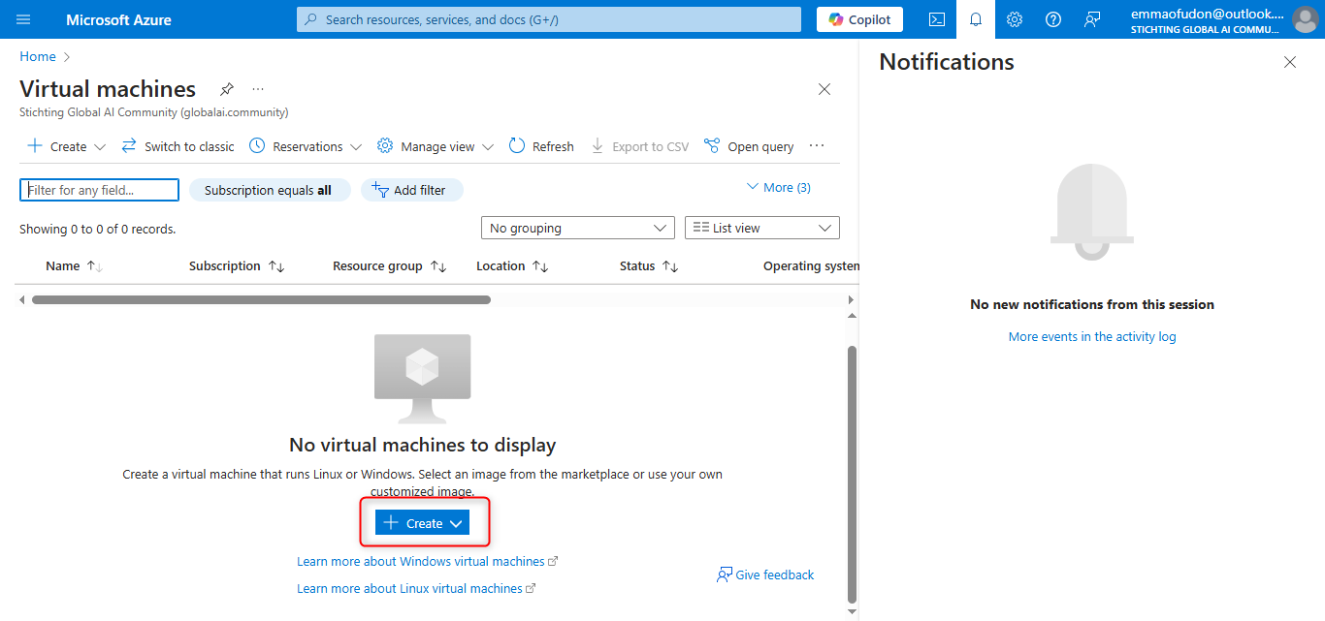The height and width of the screenshot is (621, 1325).
Task: Click the blue Create button in the empty state
Action: [422, 523]
